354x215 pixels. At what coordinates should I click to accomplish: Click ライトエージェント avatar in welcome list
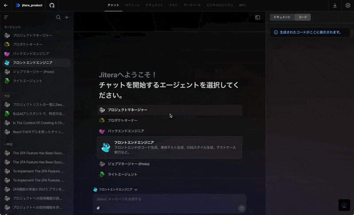click(102, 174)
